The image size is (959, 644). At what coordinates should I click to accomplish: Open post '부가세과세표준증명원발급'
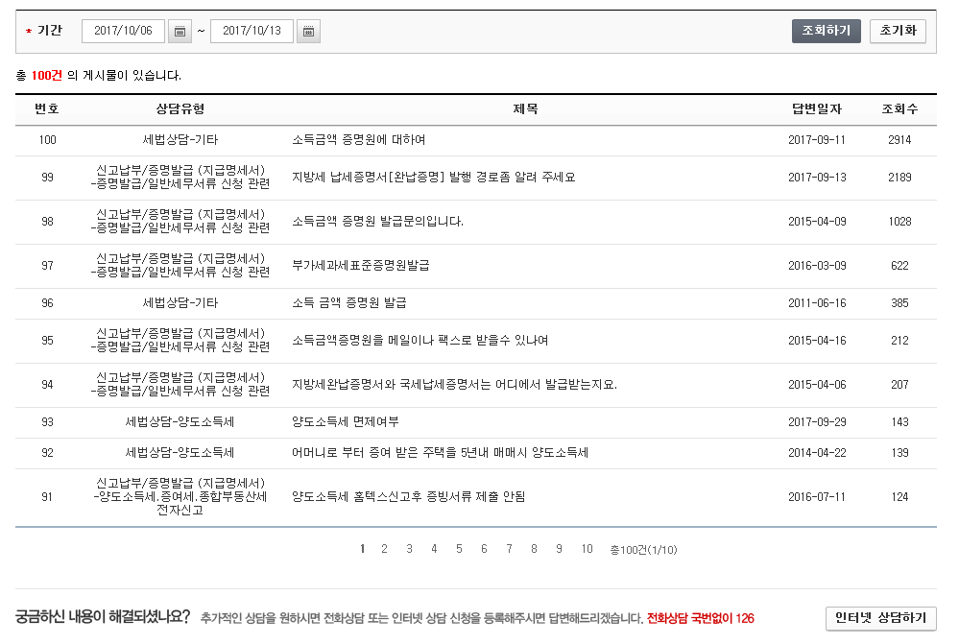pos(360,266)
